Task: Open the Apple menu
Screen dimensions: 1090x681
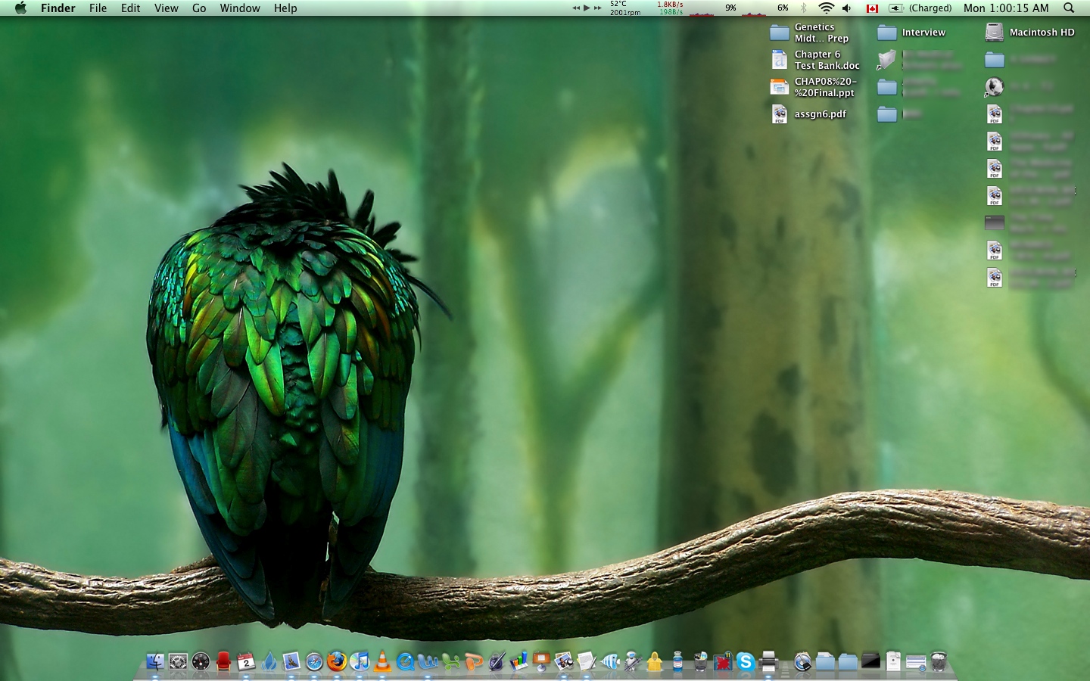Action: point(20,8)
